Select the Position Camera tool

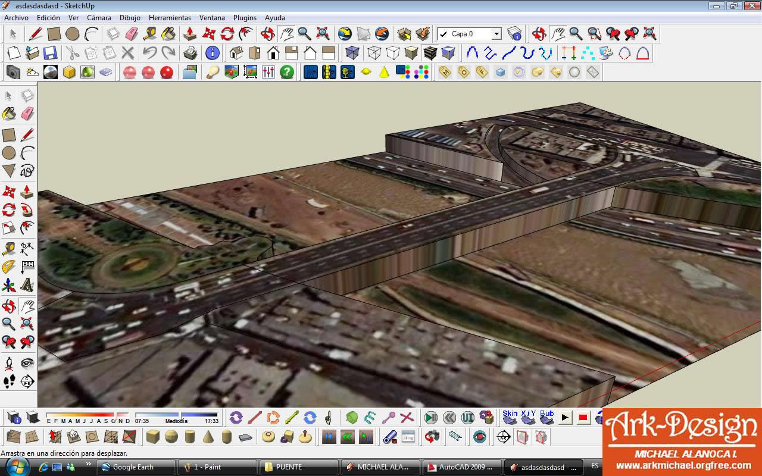(x=9, y=363)
